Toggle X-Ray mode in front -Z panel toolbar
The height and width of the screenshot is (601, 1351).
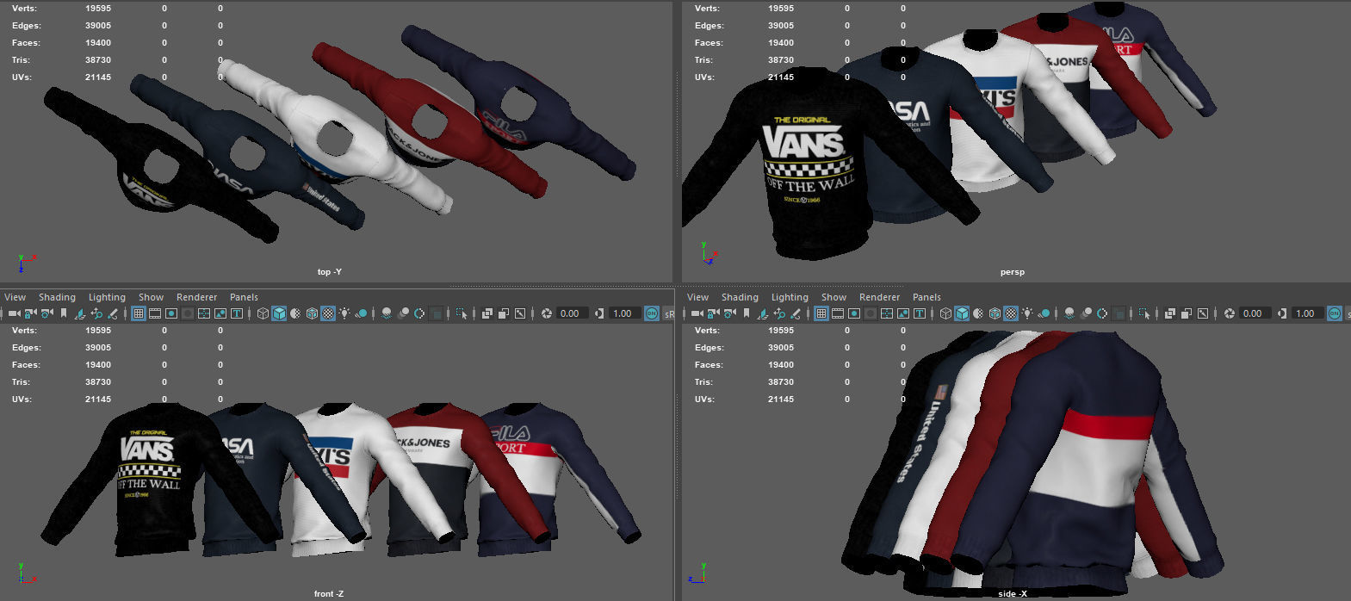pyautogui.click(x=486, y=313)
